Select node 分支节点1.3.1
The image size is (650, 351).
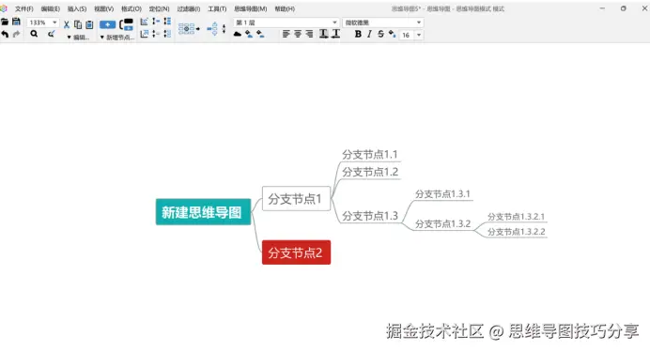[x=442, y=194]
